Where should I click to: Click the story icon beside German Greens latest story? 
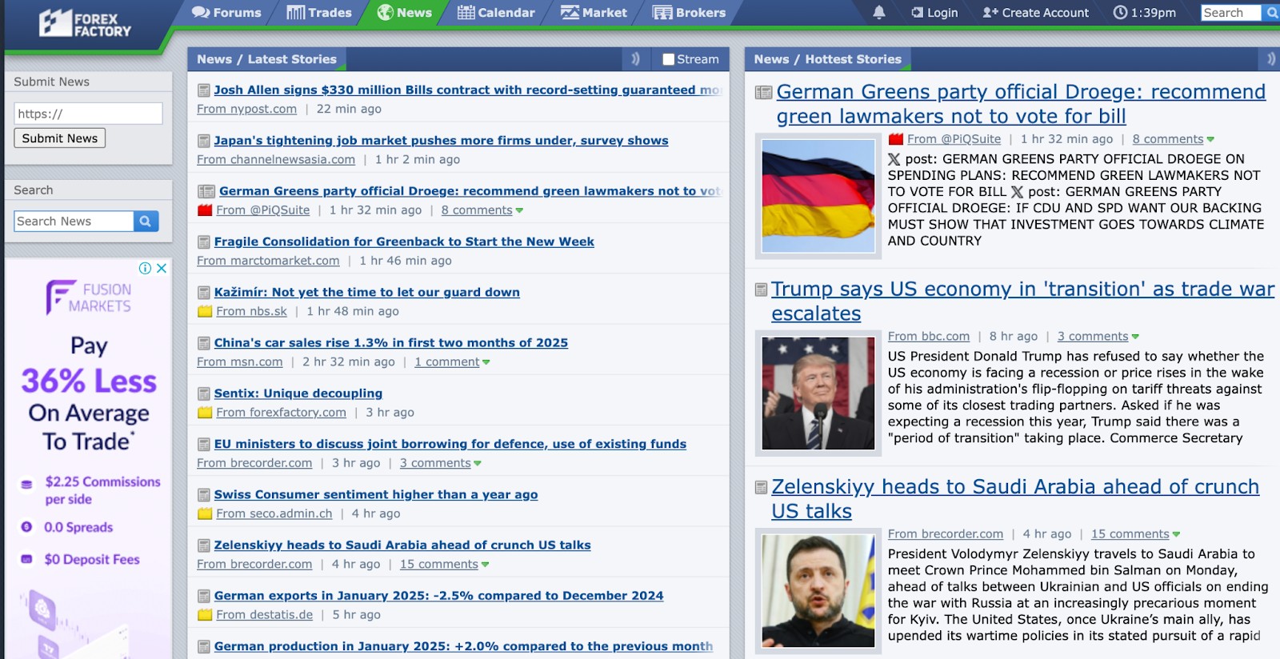[206, 191]
